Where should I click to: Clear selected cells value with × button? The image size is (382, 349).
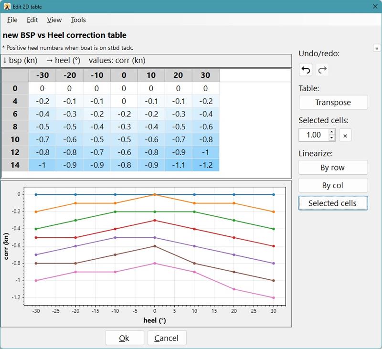pos(345,135)
